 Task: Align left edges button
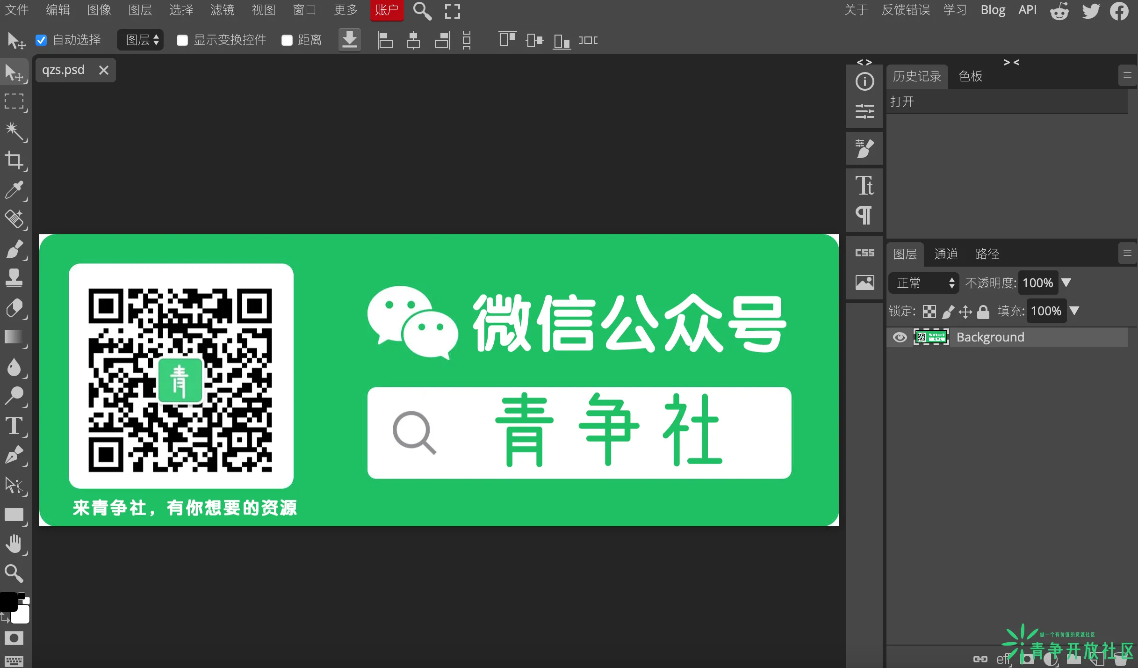[384, 40]
